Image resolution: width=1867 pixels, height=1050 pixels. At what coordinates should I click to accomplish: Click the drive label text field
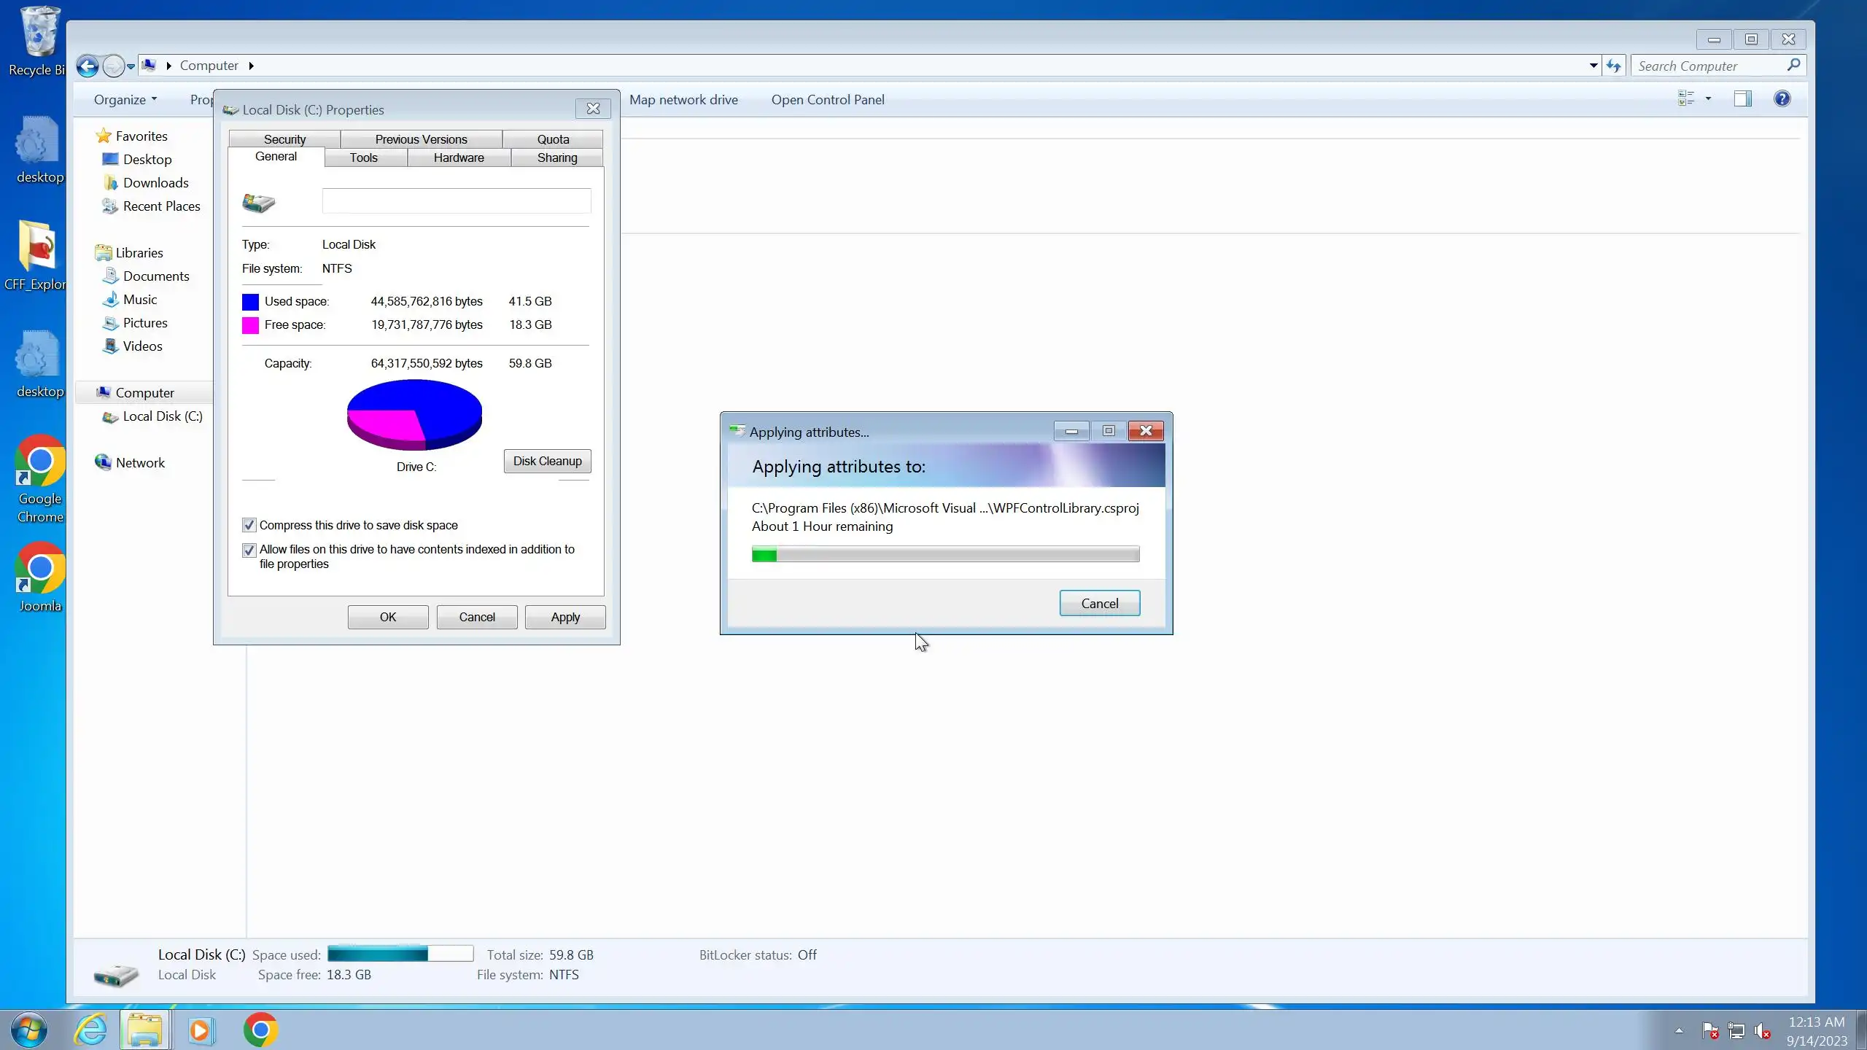click(457, 201)
